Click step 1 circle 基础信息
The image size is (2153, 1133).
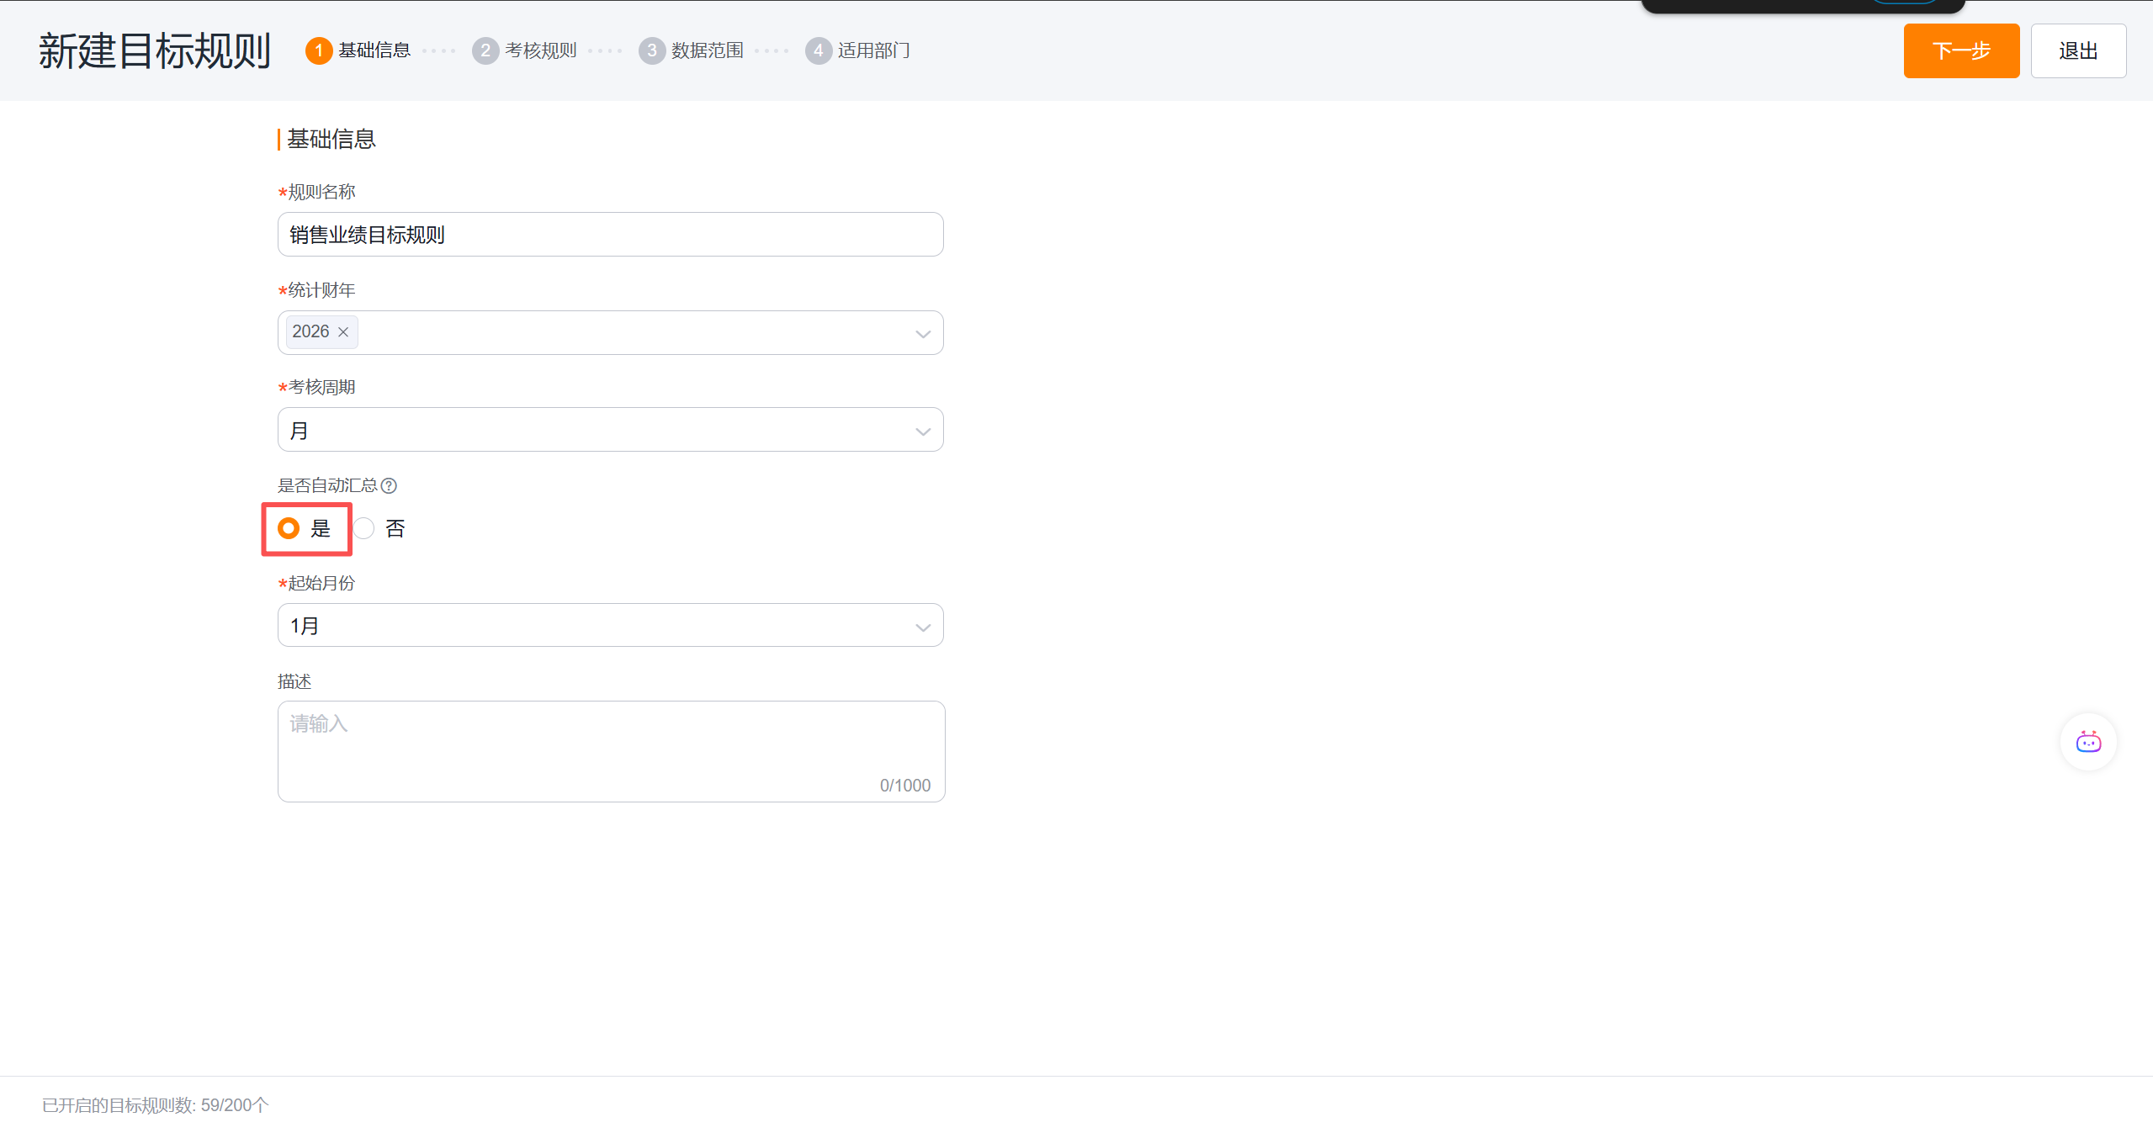click(x=319, y=50)
